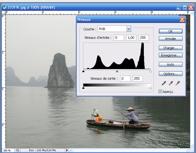
Task: Click the vertical scrollbar down arrow
Action: click(x=192, y=146)
